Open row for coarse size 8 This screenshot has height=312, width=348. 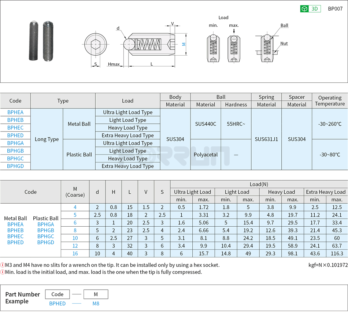pos(75,230)
